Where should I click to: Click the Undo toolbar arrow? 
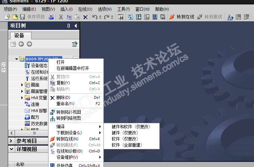click(95, 17)
